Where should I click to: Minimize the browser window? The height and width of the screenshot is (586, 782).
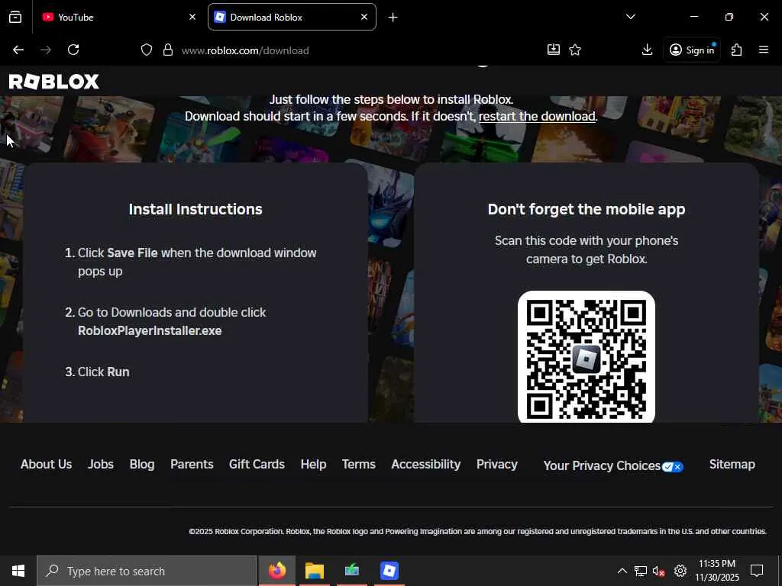tap(693, 17)
